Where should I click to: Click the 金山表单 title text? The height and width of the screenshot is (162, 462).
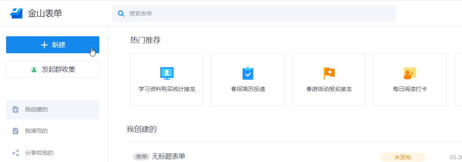(45, 13)
